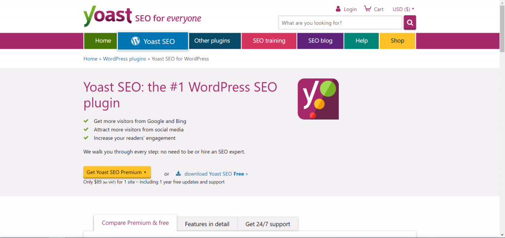505x238 pixels.
Task: Click the 'SEO for everyone' tagline
Action: pos(168,18)
